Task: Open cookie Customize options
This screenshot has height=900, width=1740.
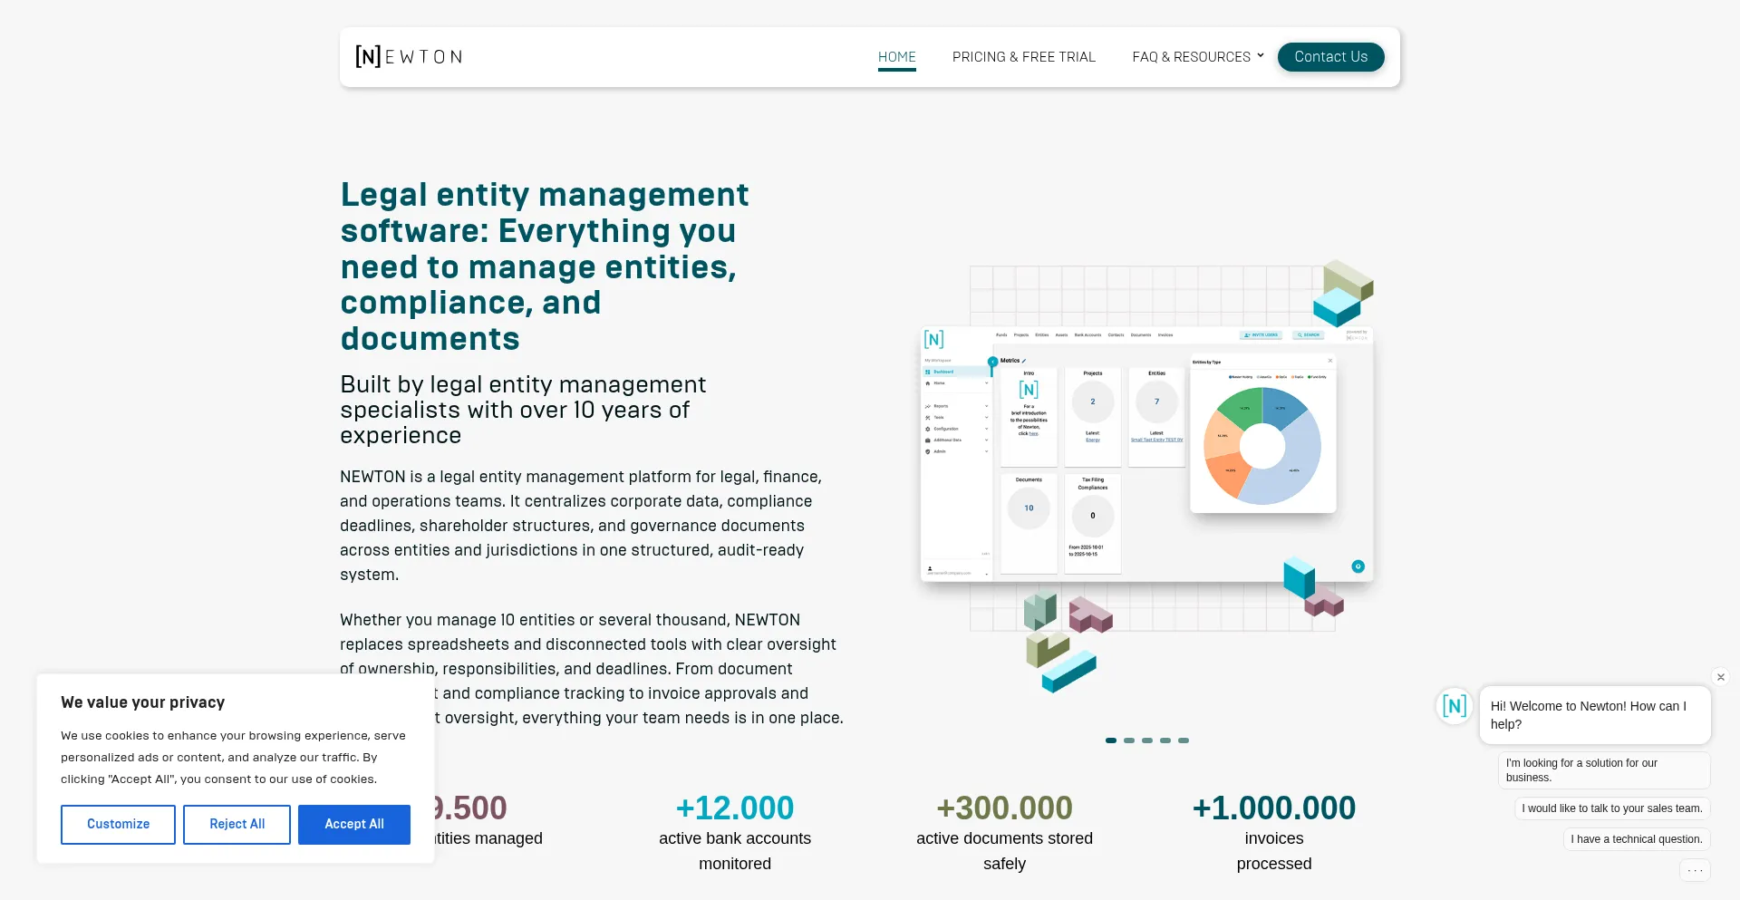Action: [118, 825]
